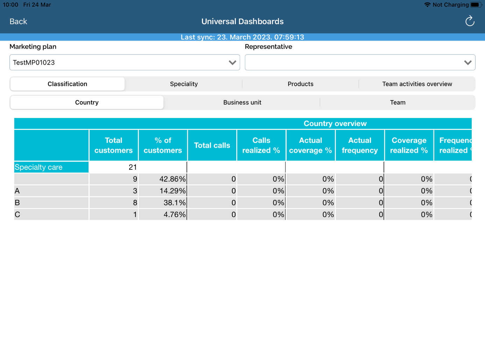Click the Calls realized % column header

point(261,145)
